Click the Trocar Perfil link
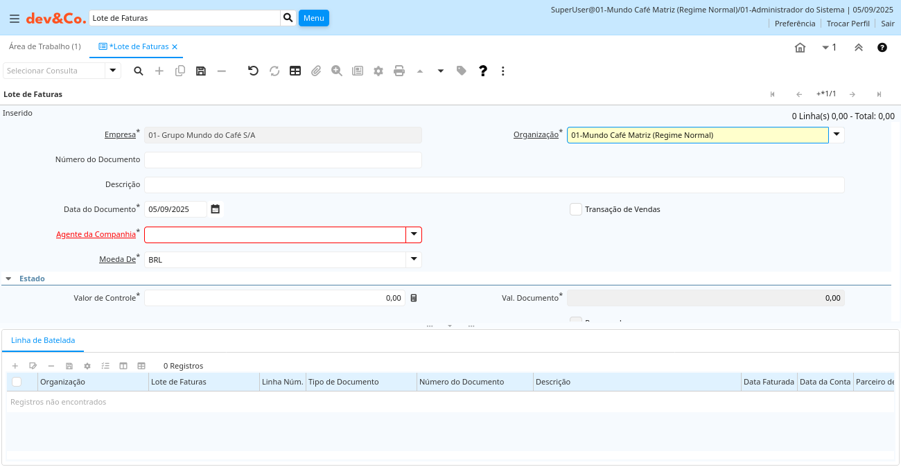The image size is (901, 467). point(848,24)
